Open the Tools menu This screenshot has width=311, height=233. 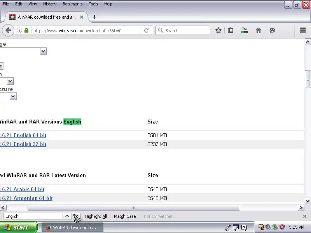pos(93,4)
